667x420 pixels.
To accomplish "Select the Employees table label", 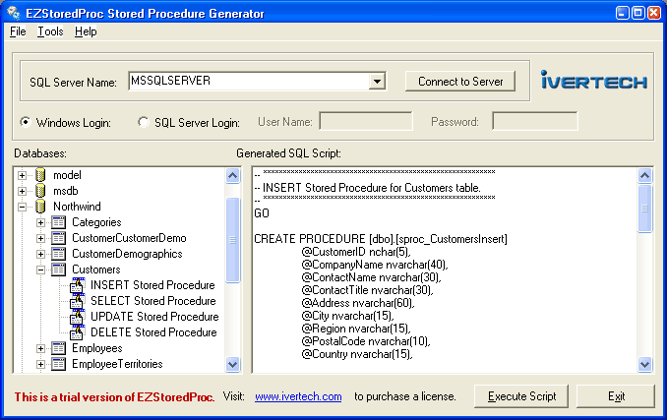I will click(97, 348).
